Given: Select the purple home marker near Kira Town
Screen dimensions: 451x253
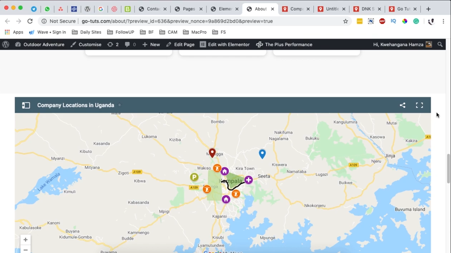Looking at the screenshot, I should point(225,171).
